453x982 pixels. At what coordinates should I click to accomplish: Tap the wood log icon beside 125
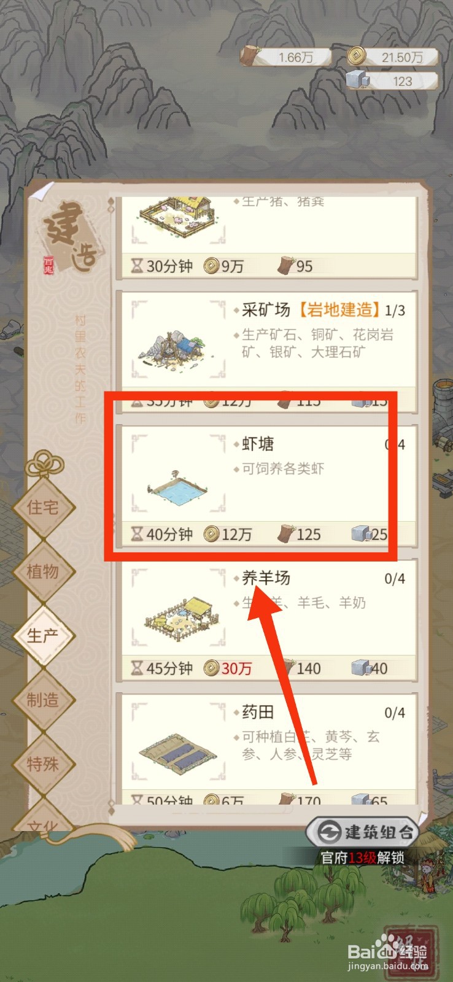(x=285, y=533)
